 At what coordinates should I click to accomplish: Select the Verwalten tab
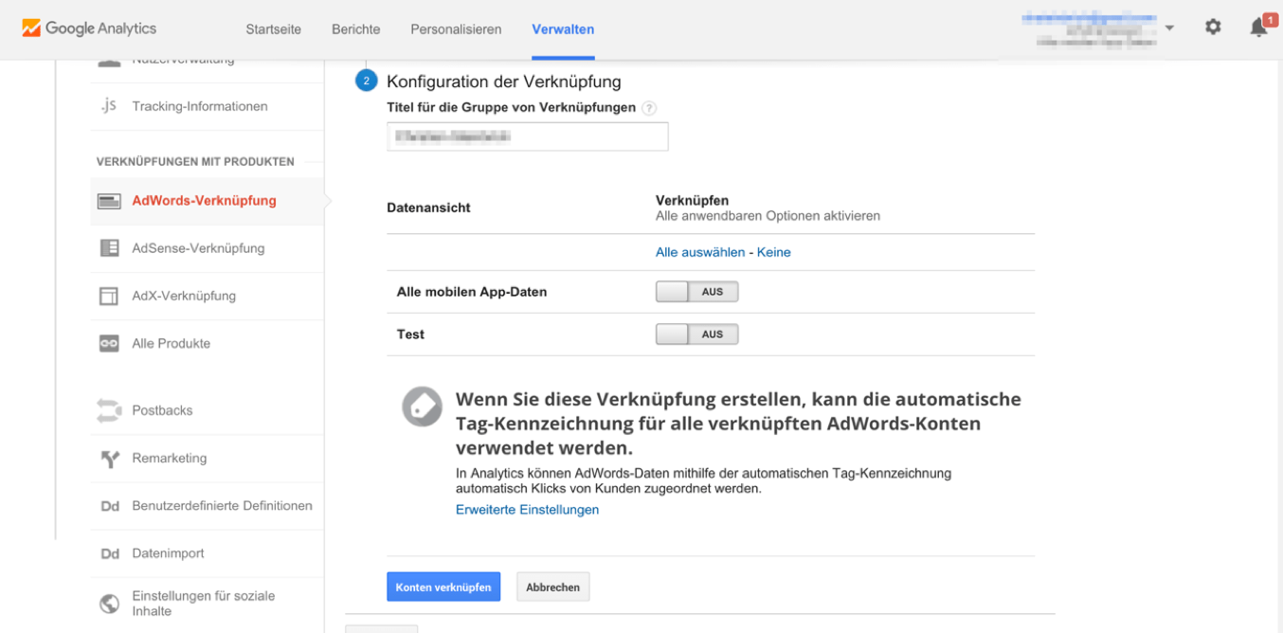point(563,29)
